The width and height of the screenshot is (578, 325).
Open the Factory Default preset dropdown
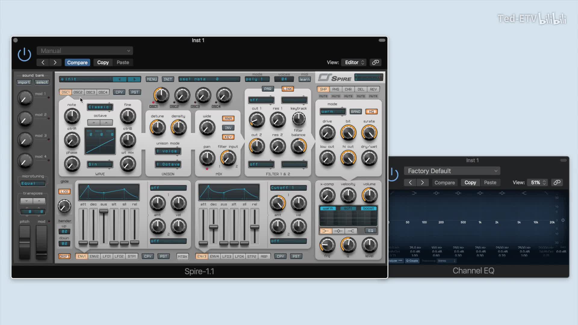[x=452, y=171]
